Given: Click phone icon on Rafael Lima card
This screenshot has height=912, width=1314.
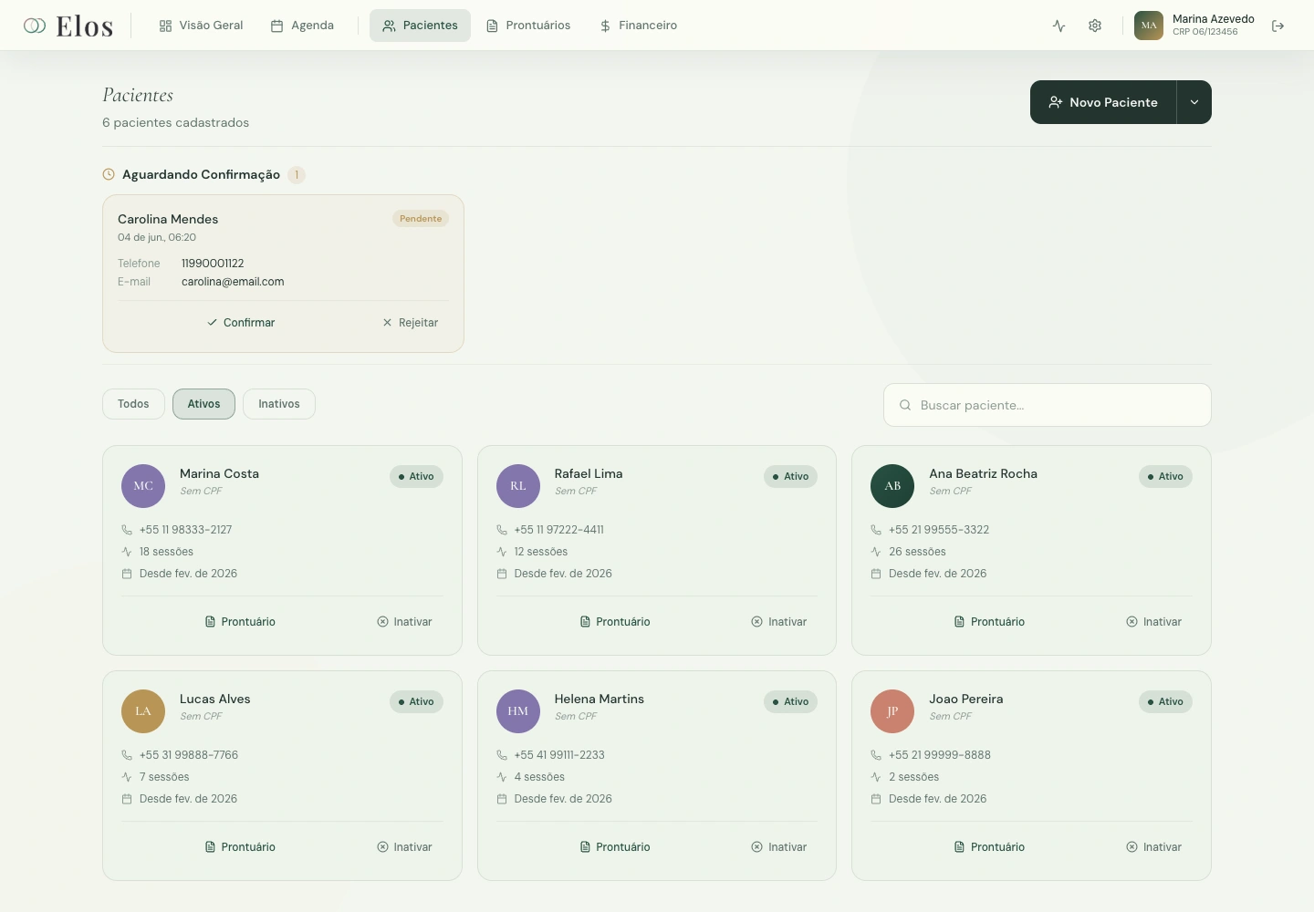Looking at the screenshot, I should (502, 530).
